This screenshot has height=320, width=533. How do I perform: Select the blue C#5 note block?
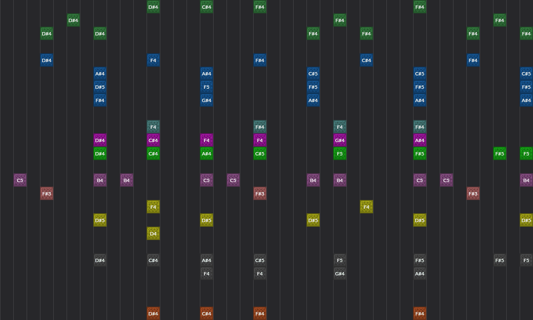point(313,73)
